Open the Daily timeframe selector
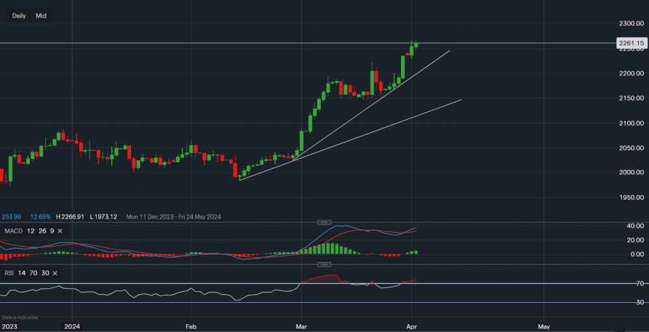Image resolution: width=649 pixels, height=332 pixels. [x=19, y=16]
